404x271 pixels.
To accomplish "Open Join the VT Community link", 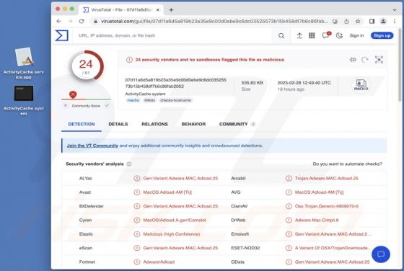I will coord(92,146).
